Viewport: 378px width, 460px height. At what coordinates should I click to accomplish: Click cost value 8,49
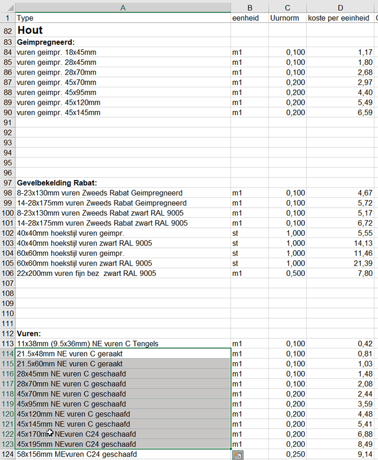click(340, 444)
